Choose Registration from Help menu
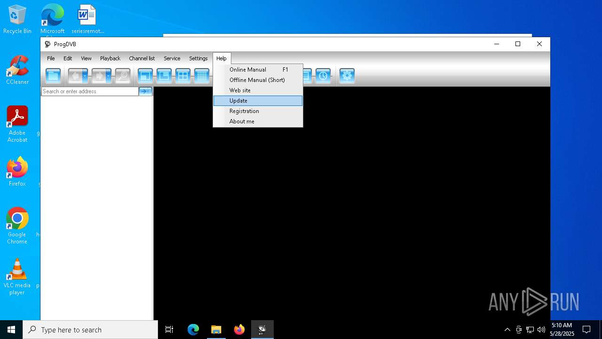Screen dimensions: 602x339 [x=258, y=111]
